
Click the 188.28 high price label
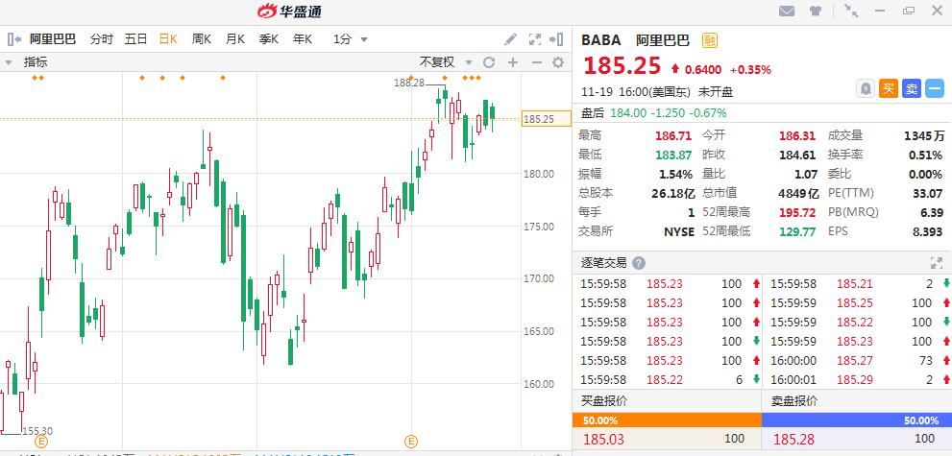[x=409, y=84]
